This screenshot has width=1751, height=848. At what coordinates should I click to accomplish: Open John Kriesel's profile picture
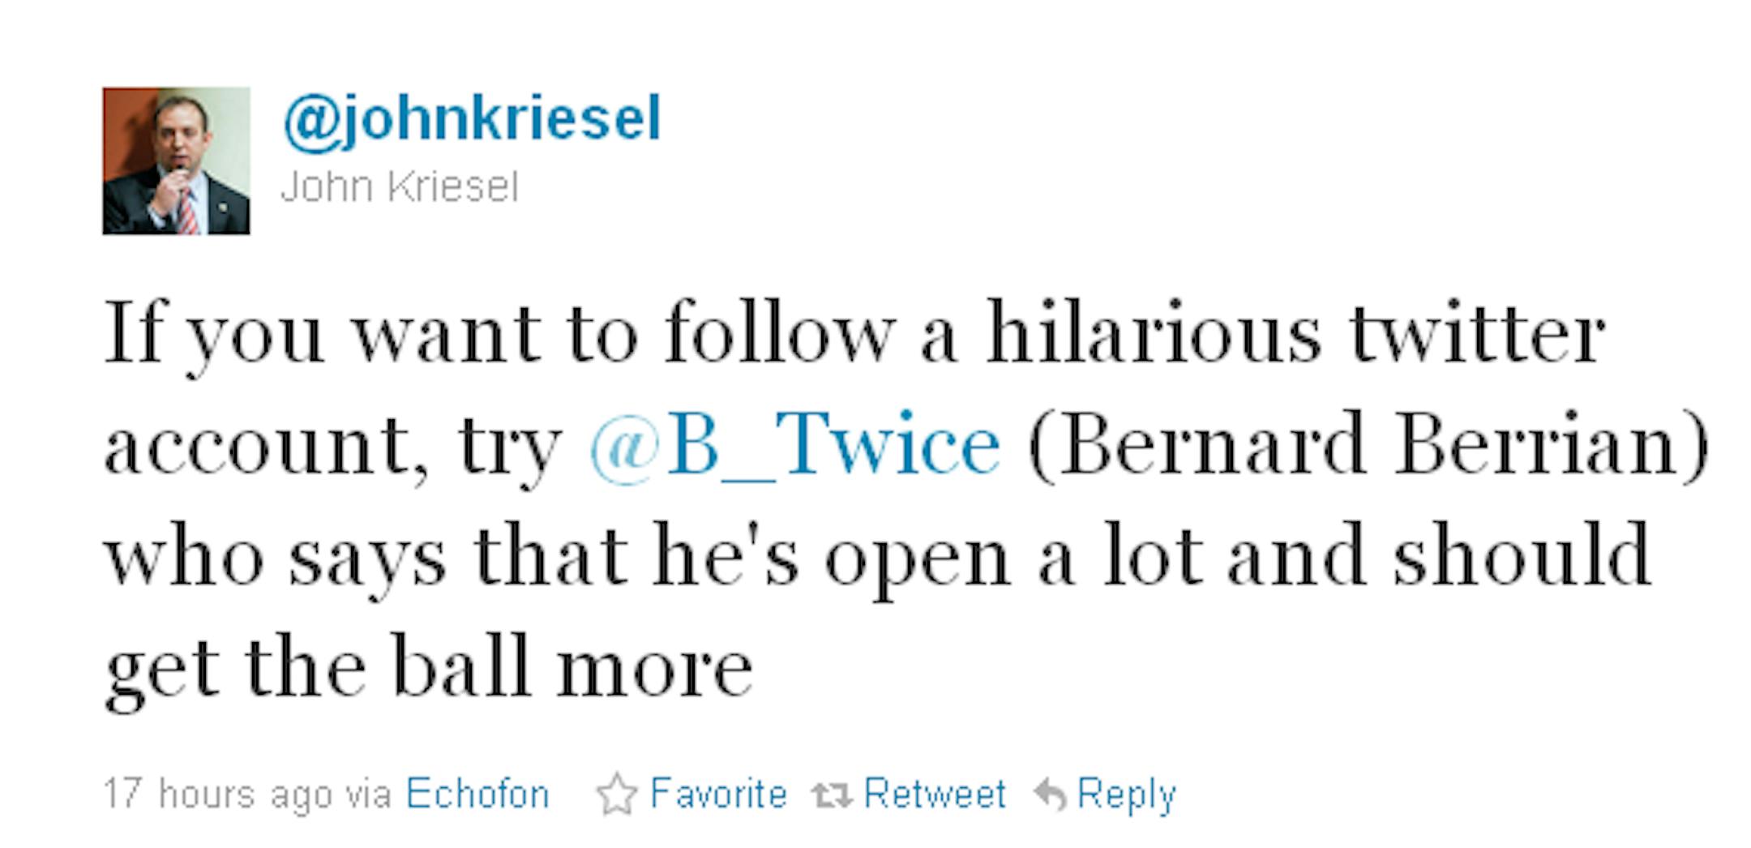[x=176, y=161]
